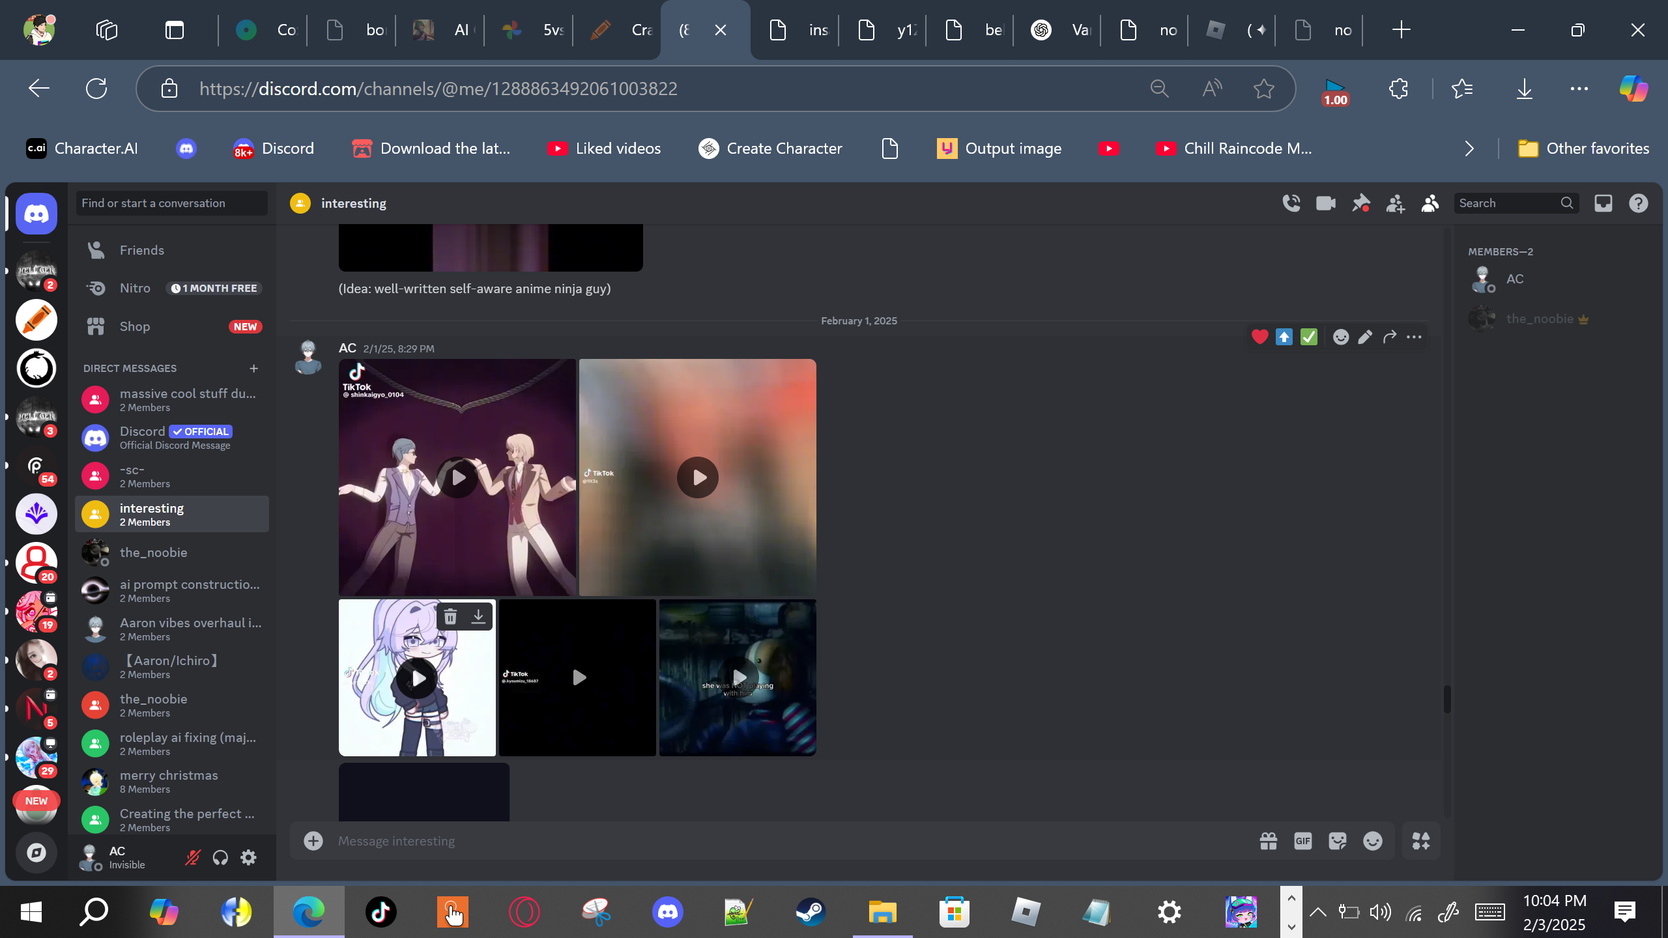Open pinned messages
This screenshot has width=1668, height=938.
pos(1360,203)
